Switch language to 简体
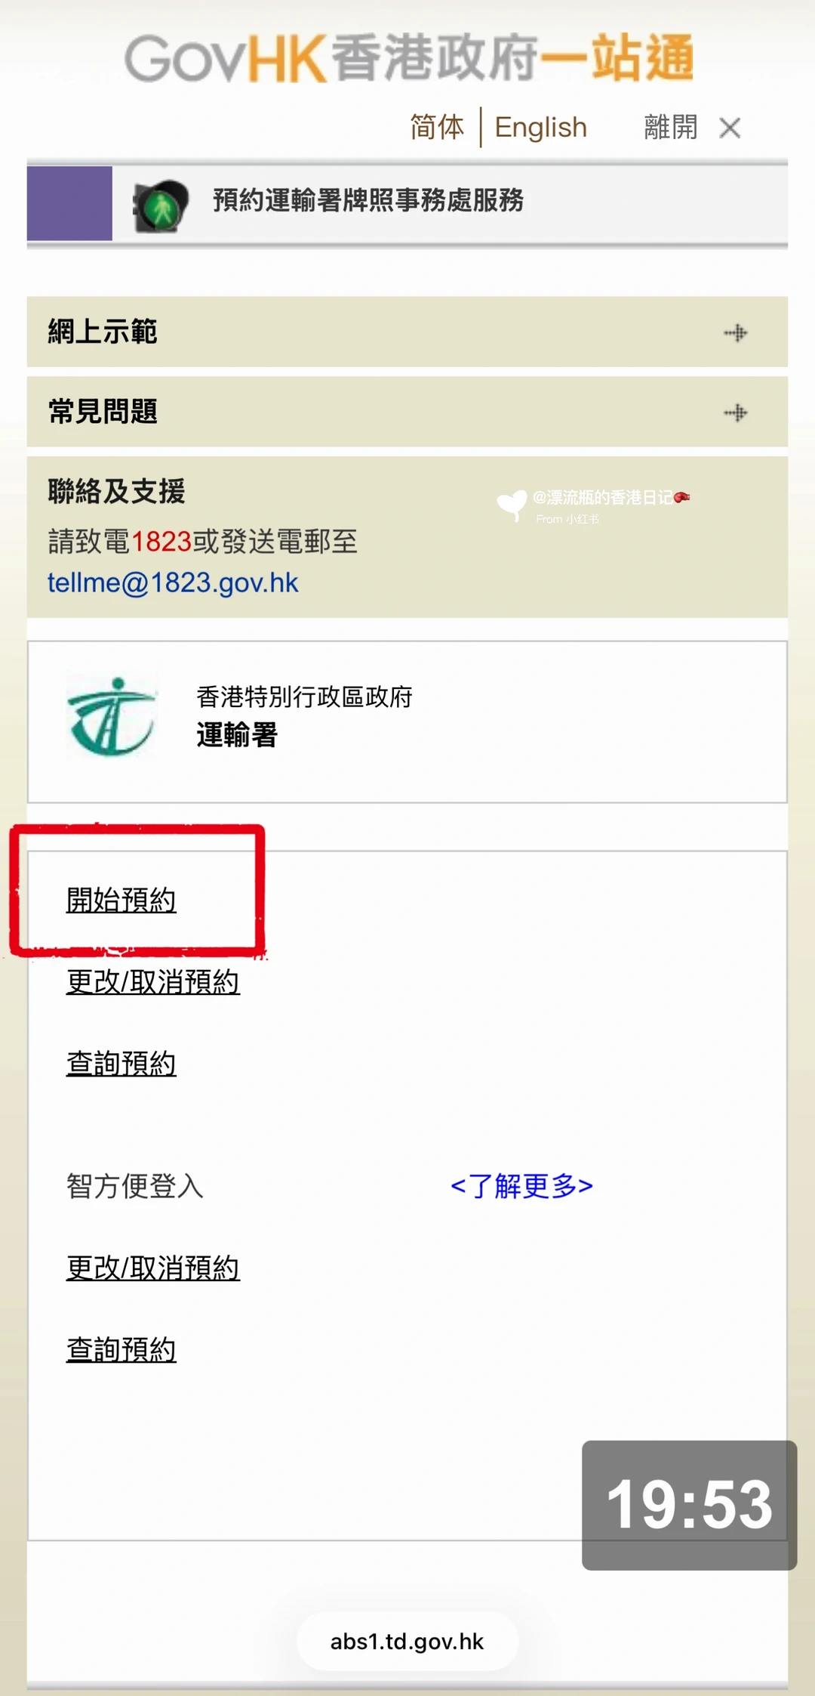 click(437, 127)
